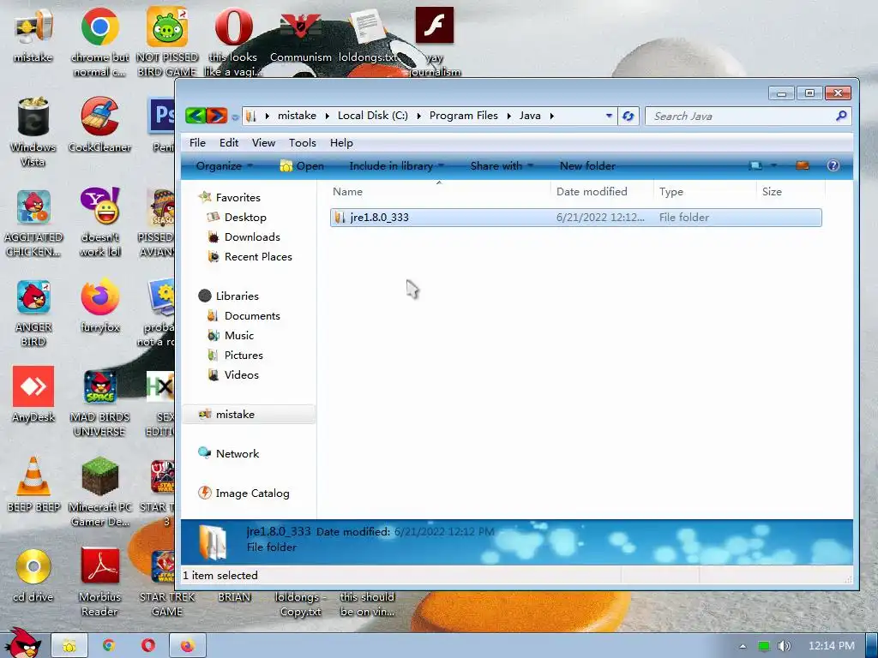Show hidden tray icons arrow

(743, 646)
